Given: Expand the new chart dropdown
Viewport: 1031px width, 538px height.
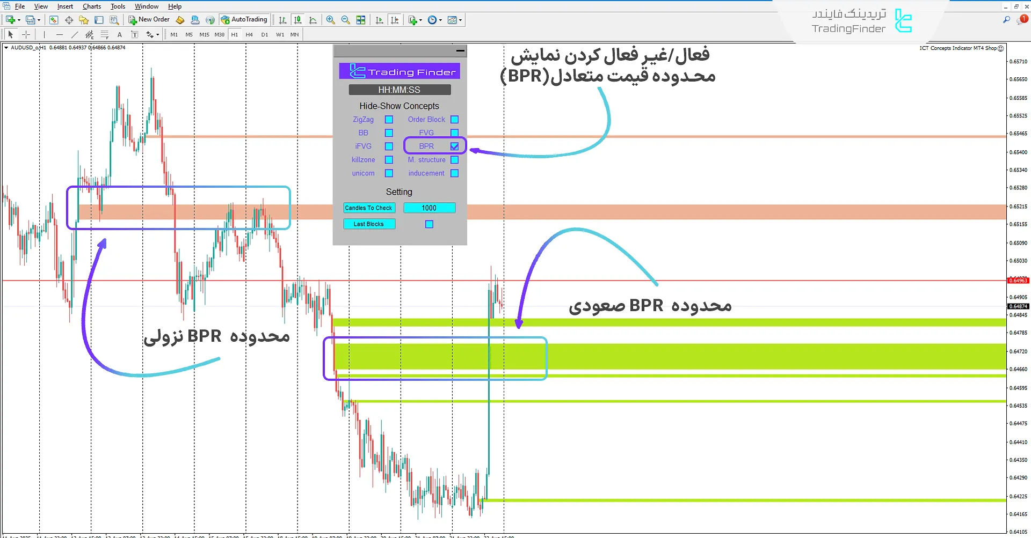Looking at the screenshot, I should [x=18, y=20].
